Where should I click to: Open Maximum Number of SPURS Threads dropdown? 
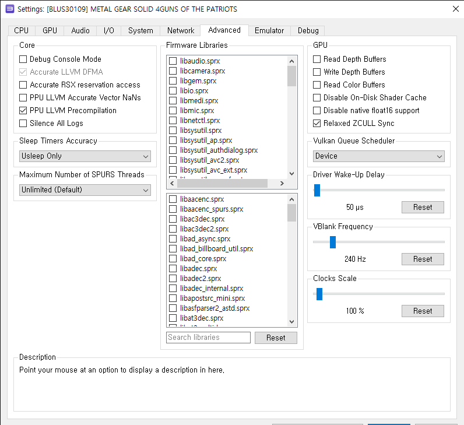pos(85,190)
